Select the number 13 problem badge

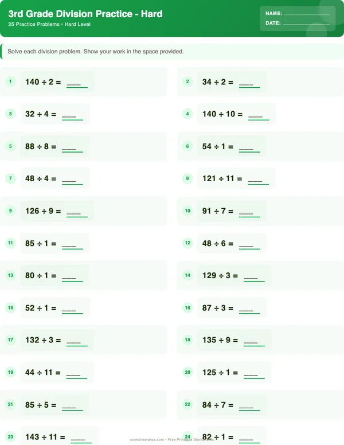[x=10, y=276]
